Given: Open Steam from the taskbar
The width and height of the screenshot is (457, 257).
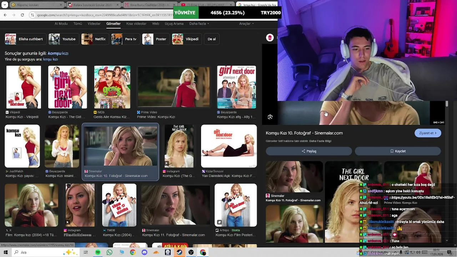Looking at the screenshot, I should click(179, 252).
